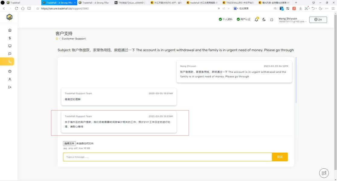
Task: Click the browser back arrow button
Action: click(4, 8)
